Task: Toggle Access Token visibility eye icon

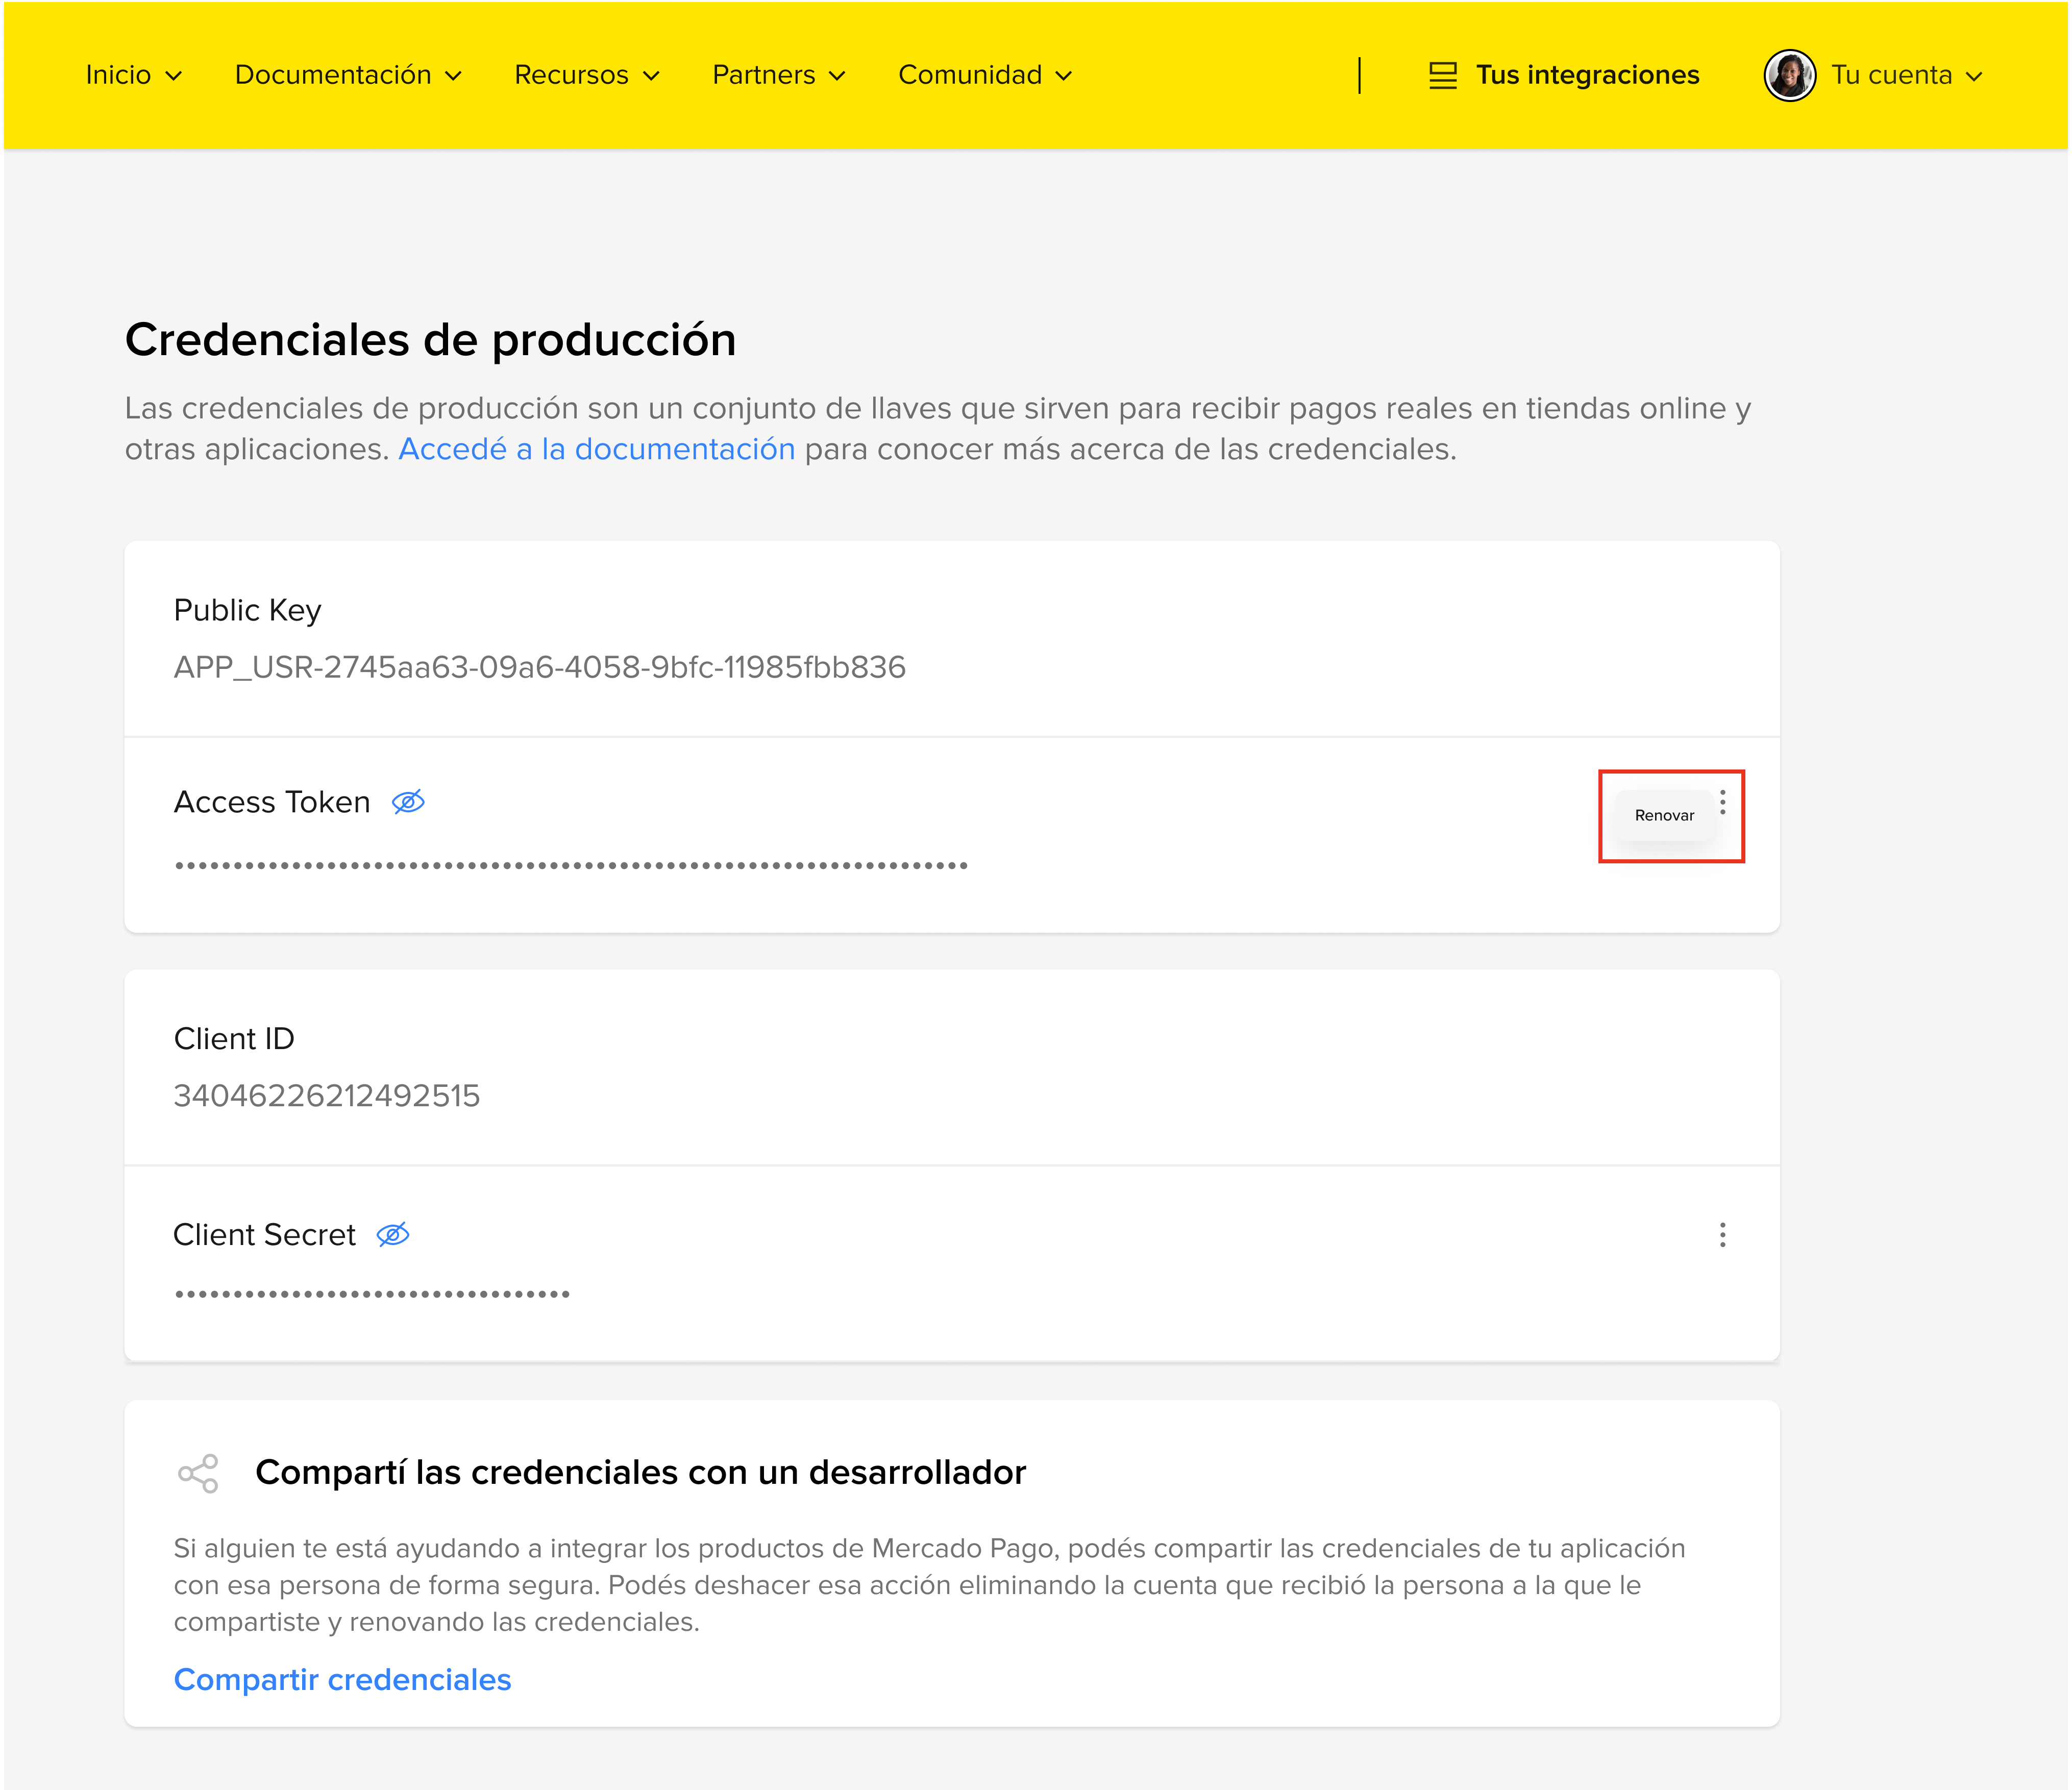Action: (x=408, y=802)
